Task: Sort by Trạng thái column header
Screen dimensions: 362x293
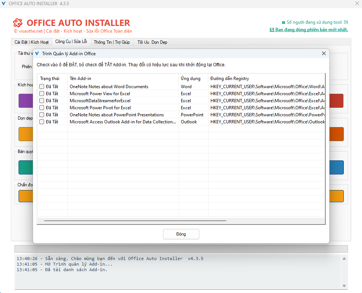Action: pyautogui.click(x=52, y=79)
